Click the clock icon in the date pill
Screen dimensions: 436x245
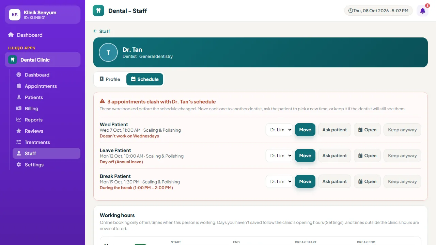(x=351, y=11)
